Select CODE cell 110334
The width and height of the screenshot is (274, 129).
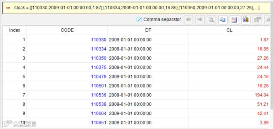pyautogui.click(x=99, y=49)
